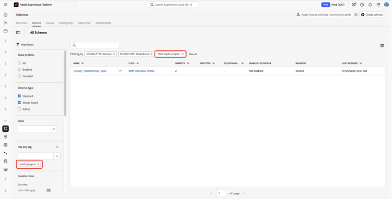Switch the Prod sandbox selector
The height and width of the screenshot is (199, 392).
coord(333,5)
